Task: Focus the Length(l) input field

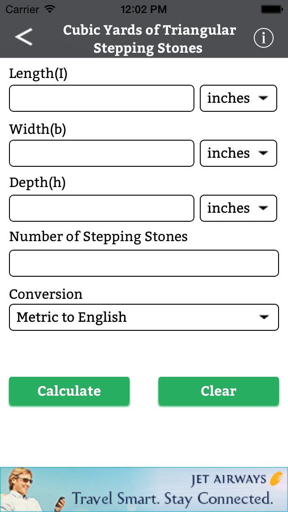Action: point(102,98)
